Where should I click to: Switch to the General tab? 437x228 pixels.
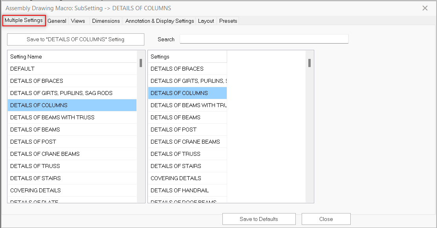coord(57,21)
